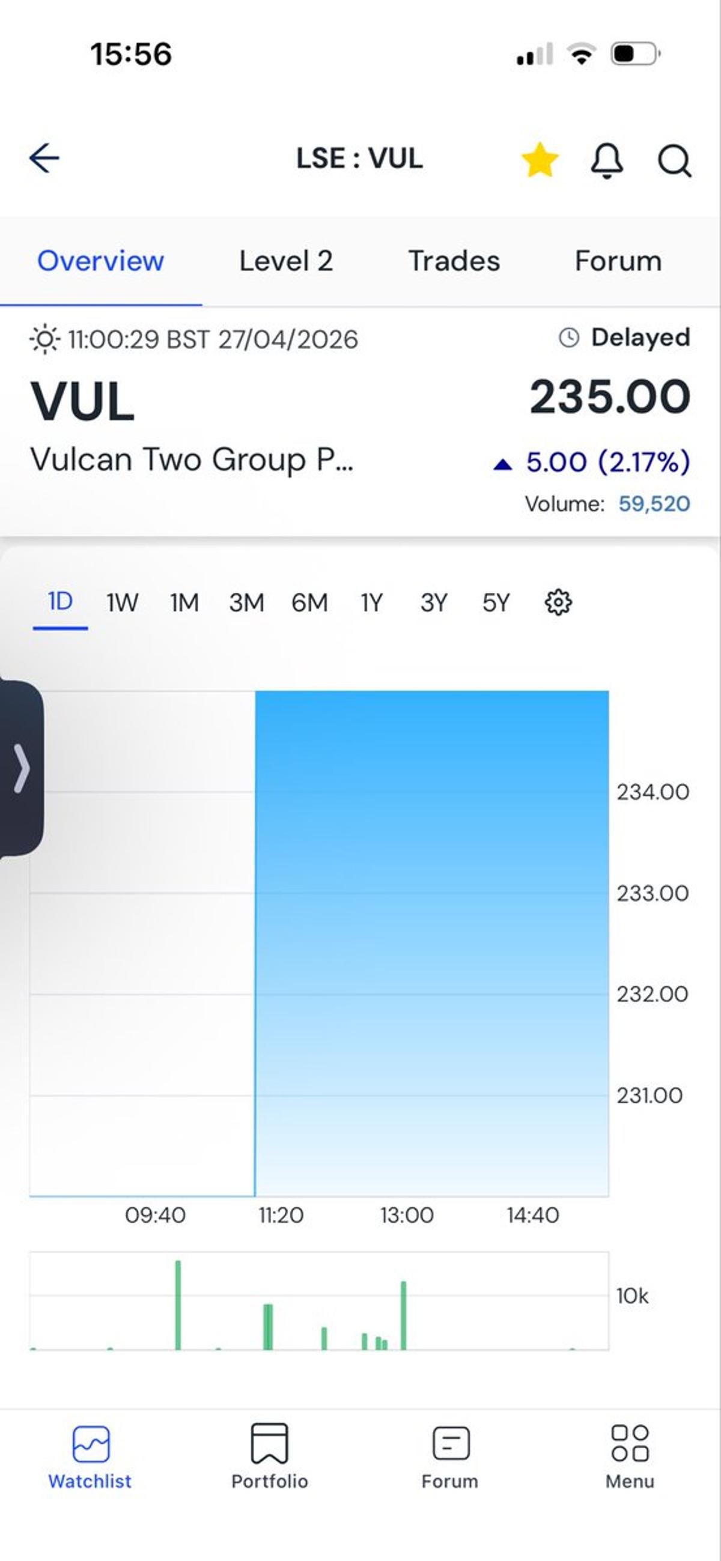Select the 5Y timeframe option
Screen dimensions: 721x1561
495,602
